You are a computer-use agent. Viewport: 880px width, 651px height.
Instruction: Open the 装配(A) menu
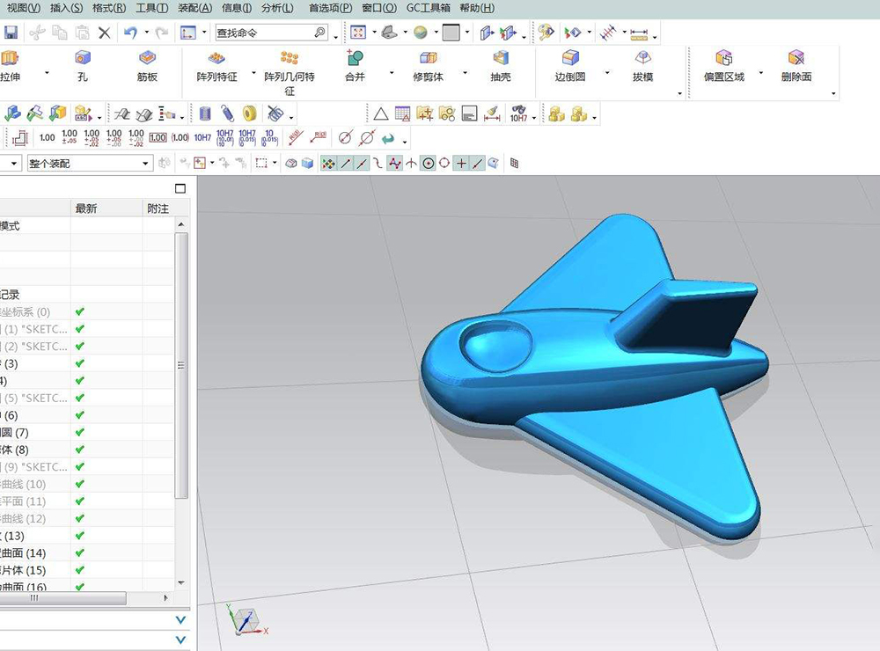(x=194, y=8)
